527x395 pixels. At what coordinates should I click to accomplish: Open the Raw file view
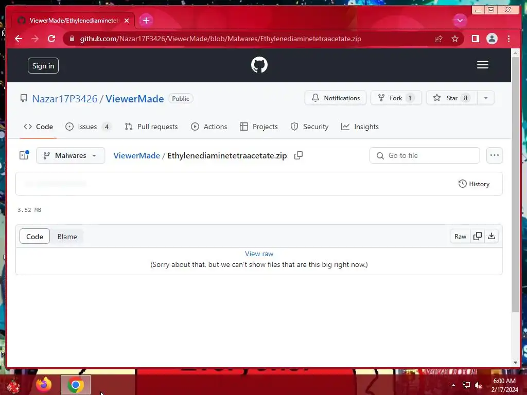pyautogui.click(x=461, y=236)
